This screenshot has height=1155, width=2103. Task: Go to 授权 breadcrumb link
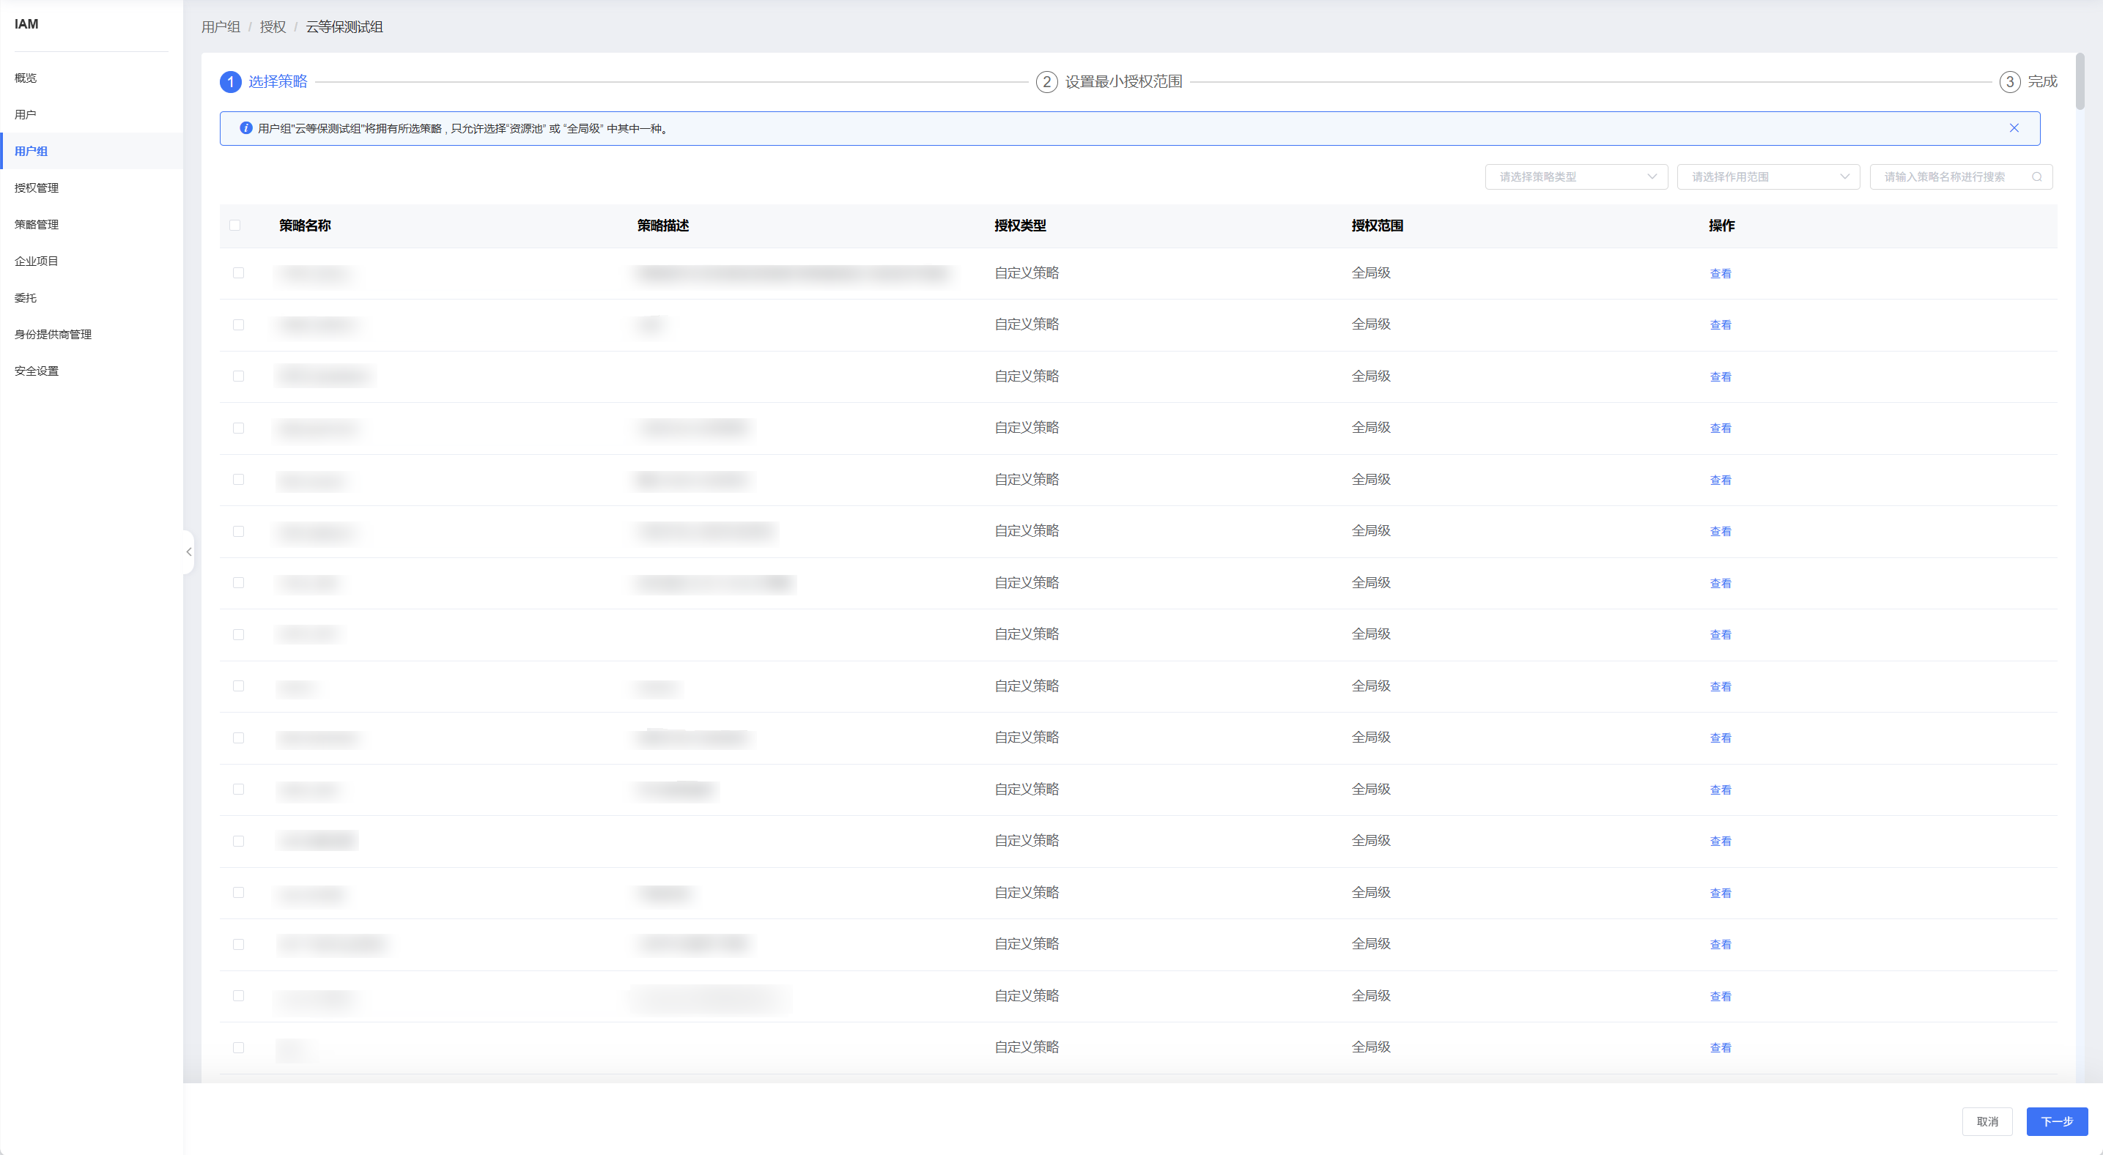pyautogui.click(x=273, y=27)
